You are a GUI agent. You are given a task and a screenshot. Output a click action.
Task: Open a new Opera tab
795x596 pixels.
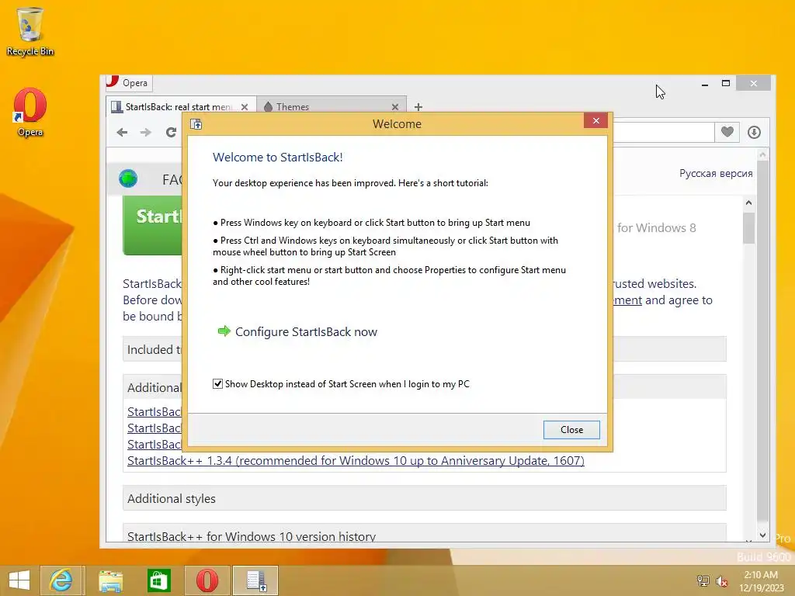click(x=418, y=107)
